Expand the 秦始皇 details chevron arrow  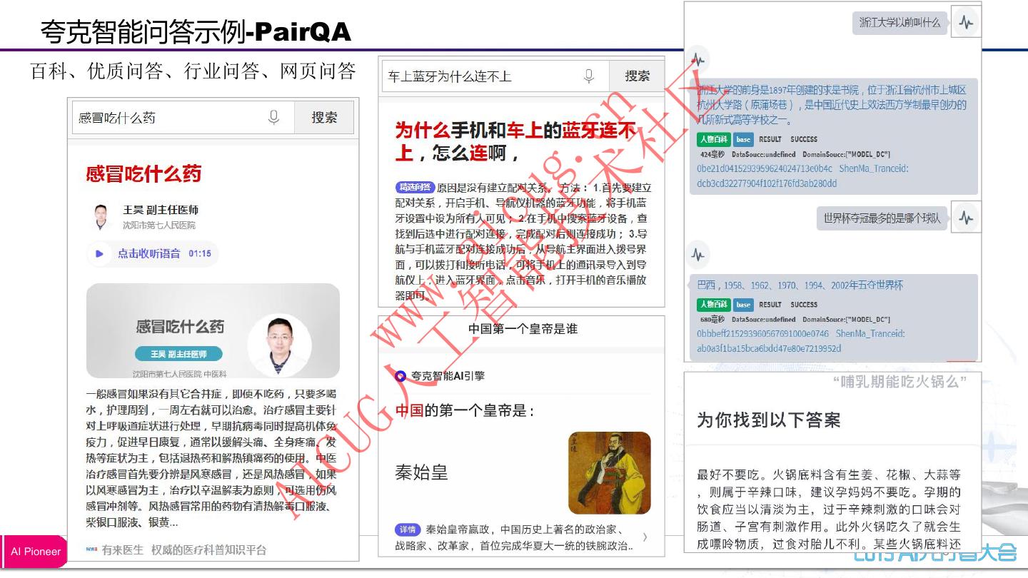[x=645, y=537]
